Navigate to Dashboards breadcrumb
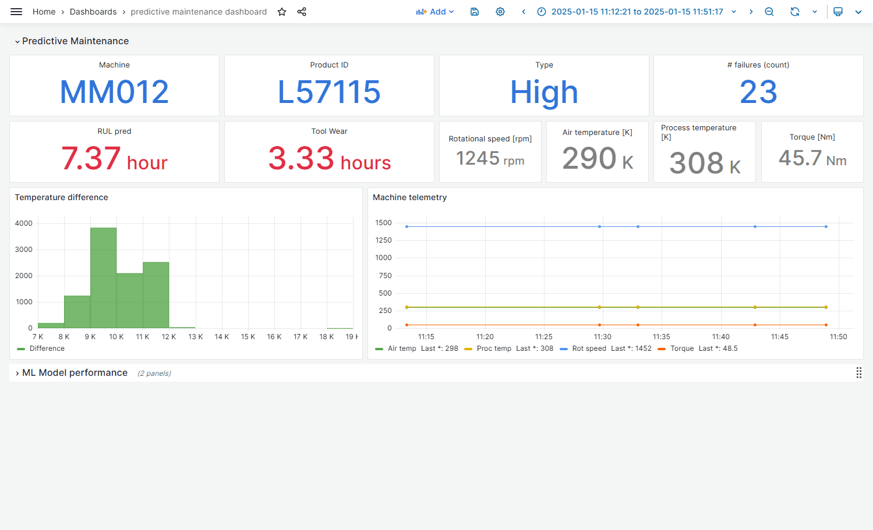Screen dimensions: 873x530 pyautogui.click(x=93, y=12)
